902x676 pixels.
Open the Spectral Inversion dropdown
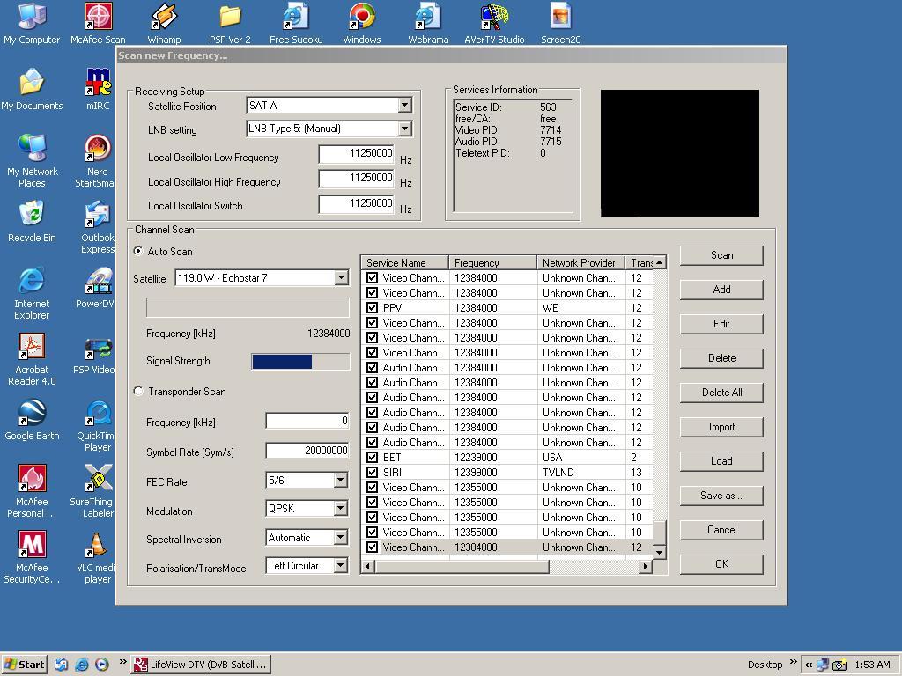341,538
